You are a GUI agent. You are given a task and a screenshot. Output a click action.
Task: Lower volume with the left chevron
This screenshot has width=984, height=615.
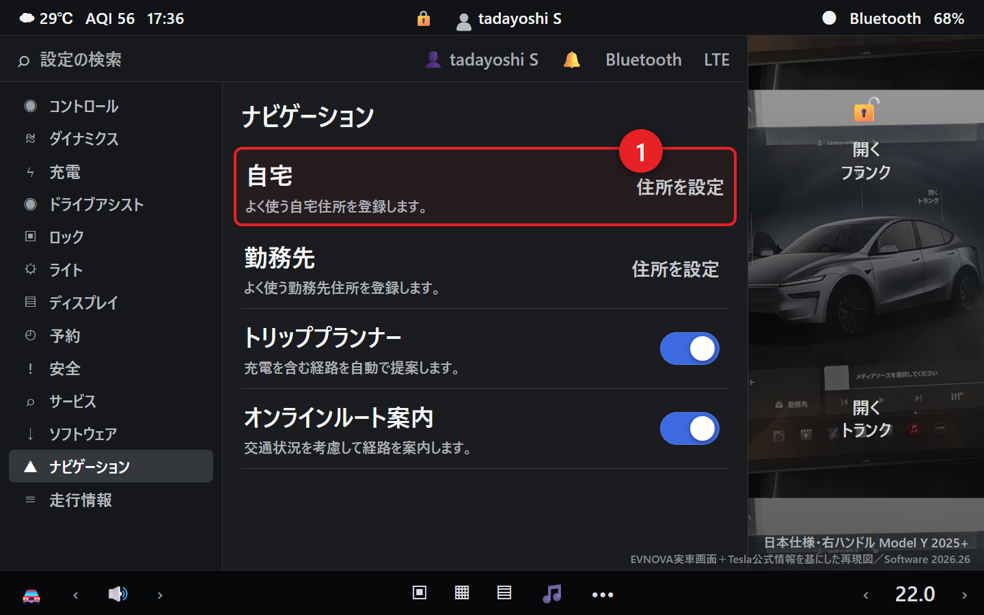[x=76, y=595]
